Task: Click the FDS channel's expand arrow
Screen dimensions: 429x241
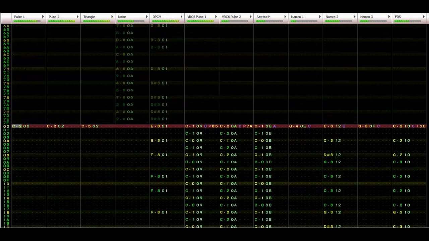Action: click(x=424, y=17)
